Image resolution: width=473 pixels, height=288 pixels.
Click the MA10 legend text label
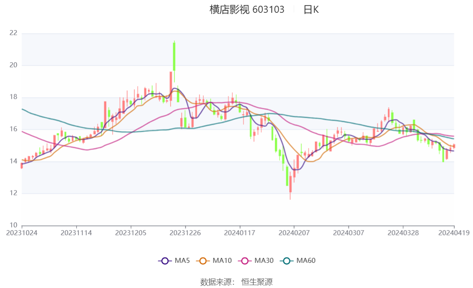coord(222,261)
